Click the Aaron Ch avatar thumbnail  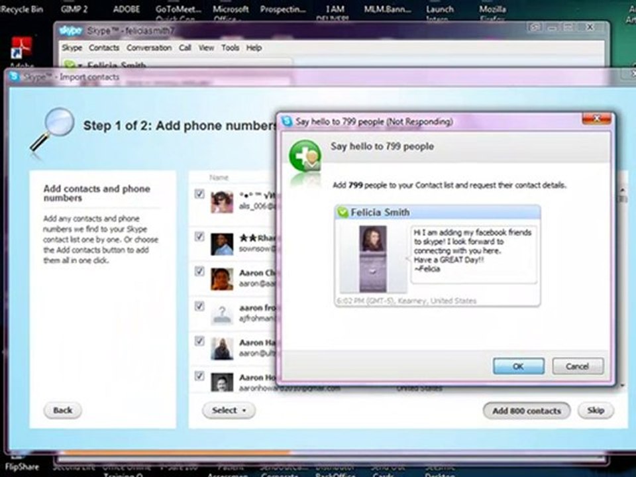pos(222,279)
